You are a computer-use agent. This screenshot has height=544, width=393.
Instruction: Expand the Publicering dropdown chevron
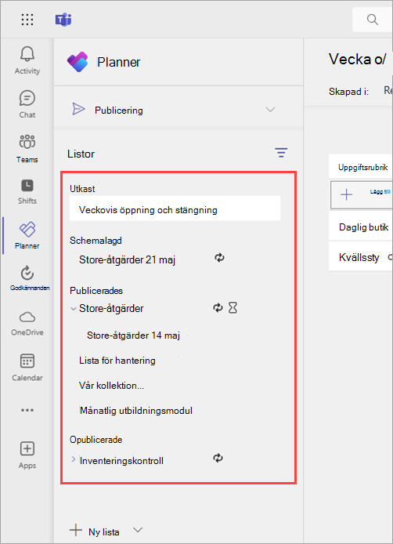tap(270, 110)
